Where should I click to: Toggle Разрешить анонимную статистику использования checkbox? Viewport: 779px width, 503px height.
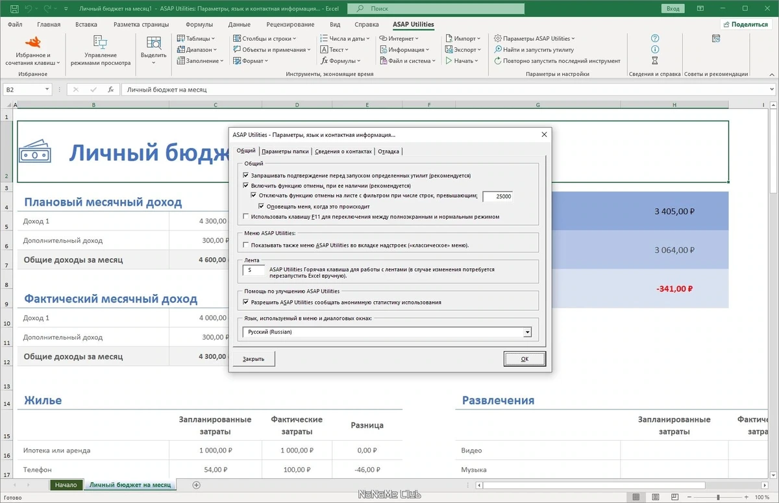pos(245,302)
